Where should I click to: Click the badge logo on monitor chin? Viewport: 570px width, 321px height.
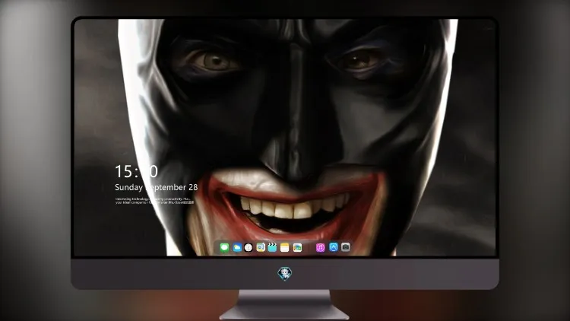[x=285, y=274]
